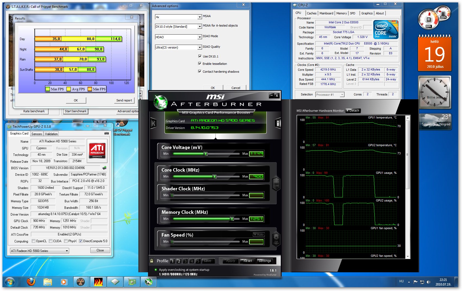Screen dimensions: 462x291
Task: Click Cancel in Advanced options
Action: point(235,88)
